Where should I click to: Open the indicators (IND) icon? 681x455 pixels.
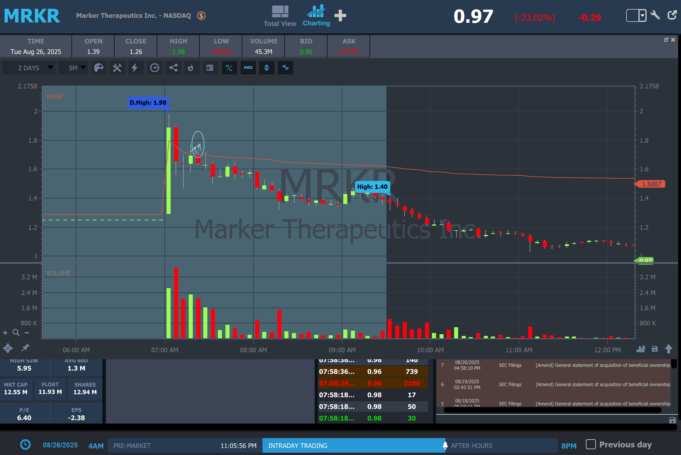248,68
